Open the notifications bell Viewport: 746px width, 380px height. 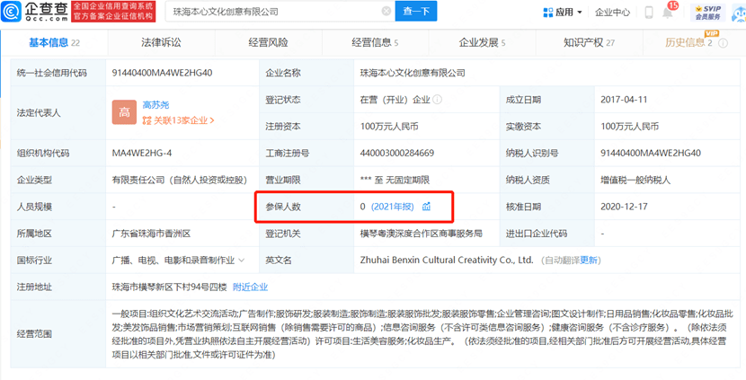click(668, 13)
